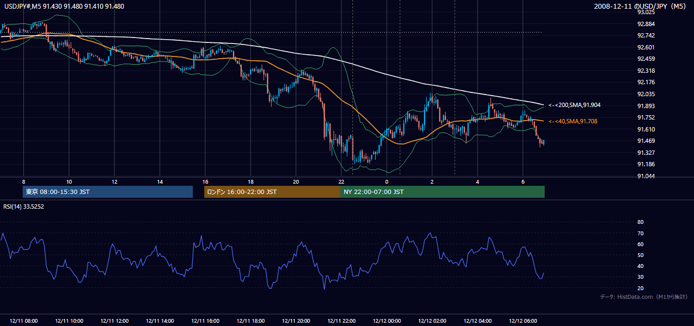This screenshot has width=694, height=326.
Task: Click price axis label 92.459
Action: click(x=646, y=59)
